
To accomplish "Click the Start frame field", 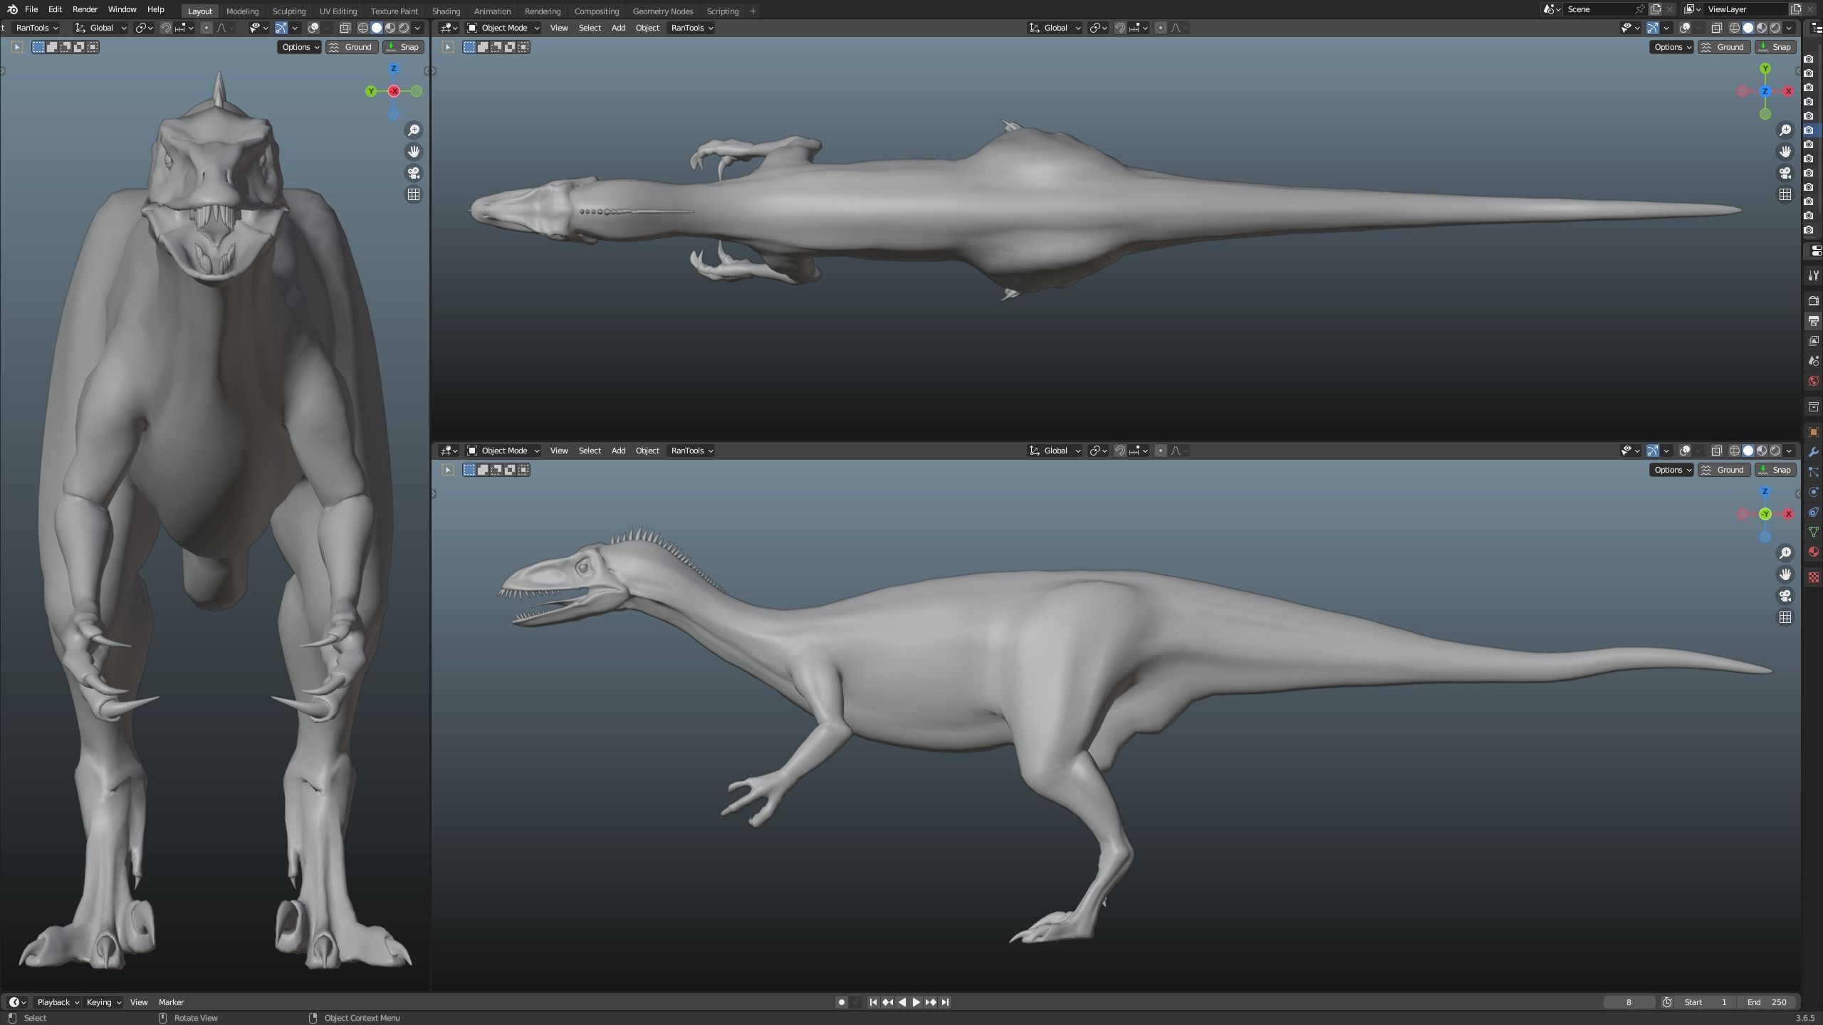I will 1706,1002.
